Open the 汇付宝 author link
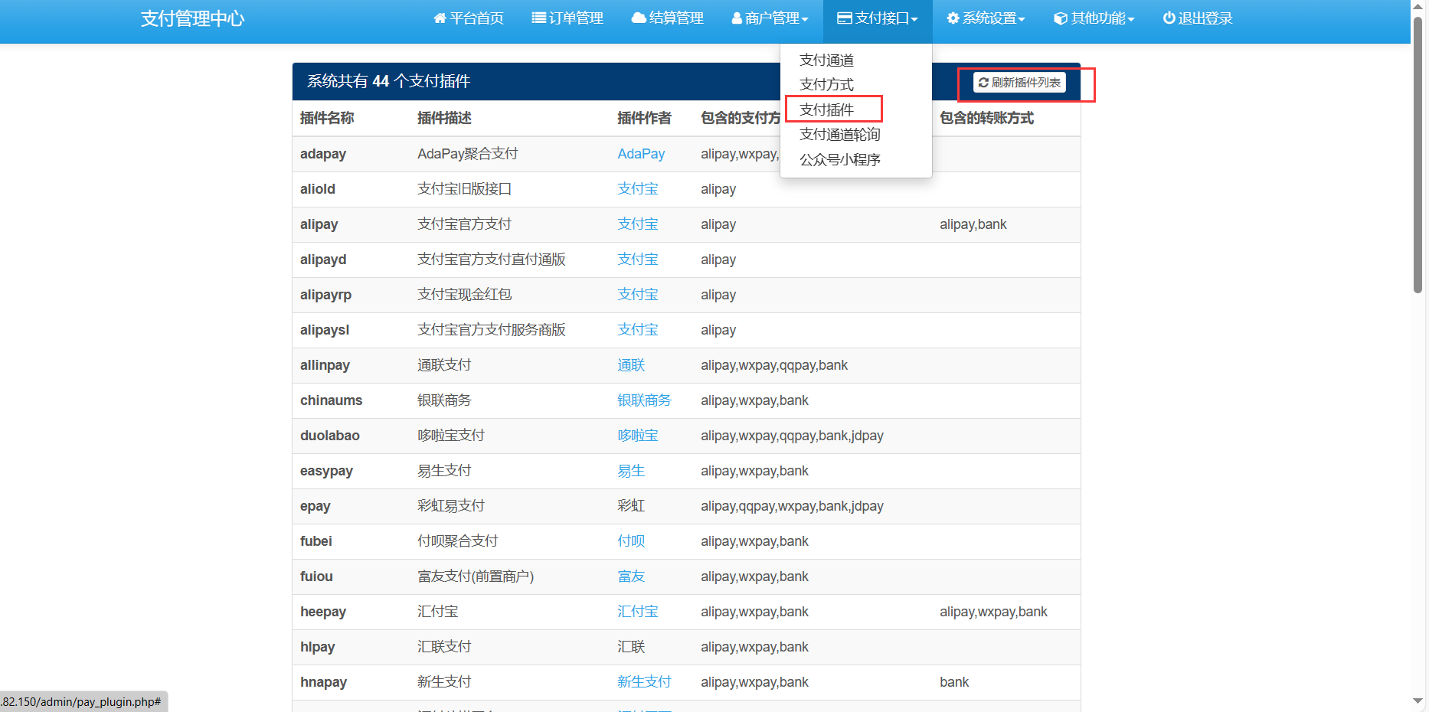The width and height of the screenshot is (1429, 712). tap(638, 612)
